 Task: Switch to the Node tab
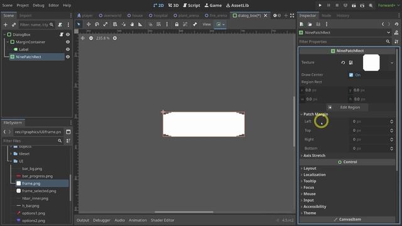[326, 16]
